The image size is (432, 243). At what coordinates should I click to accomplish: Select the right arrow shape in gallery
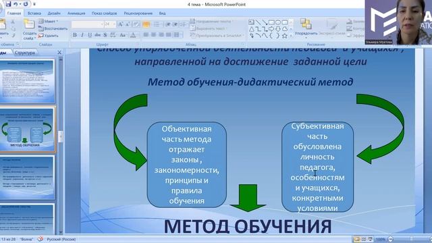click(x=271, y=29)
